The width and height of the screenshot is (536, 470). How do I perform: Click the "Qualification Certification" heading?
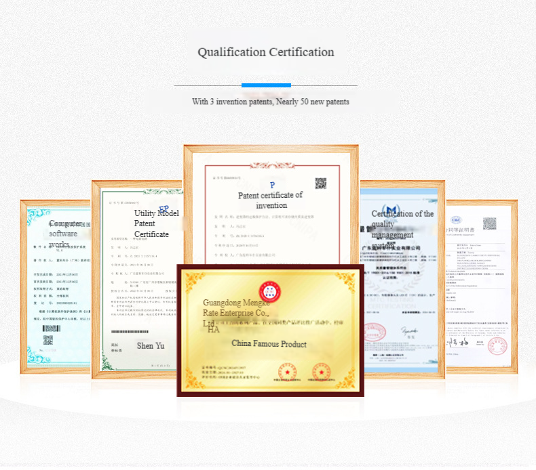click(x=266, y=52)
